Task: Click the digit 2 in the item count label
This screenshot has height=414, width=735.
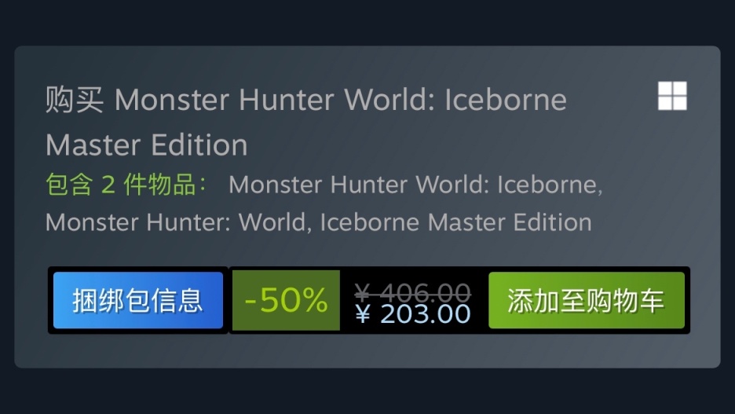Action: 108,185
